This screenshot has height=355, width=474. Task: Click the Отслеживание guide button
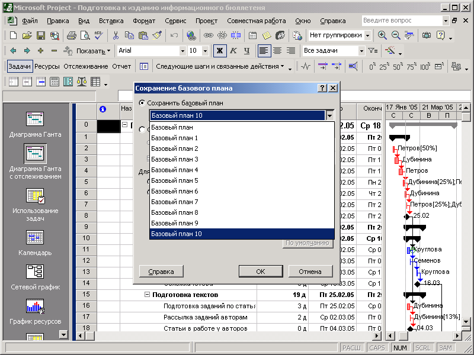click(85, 66)
